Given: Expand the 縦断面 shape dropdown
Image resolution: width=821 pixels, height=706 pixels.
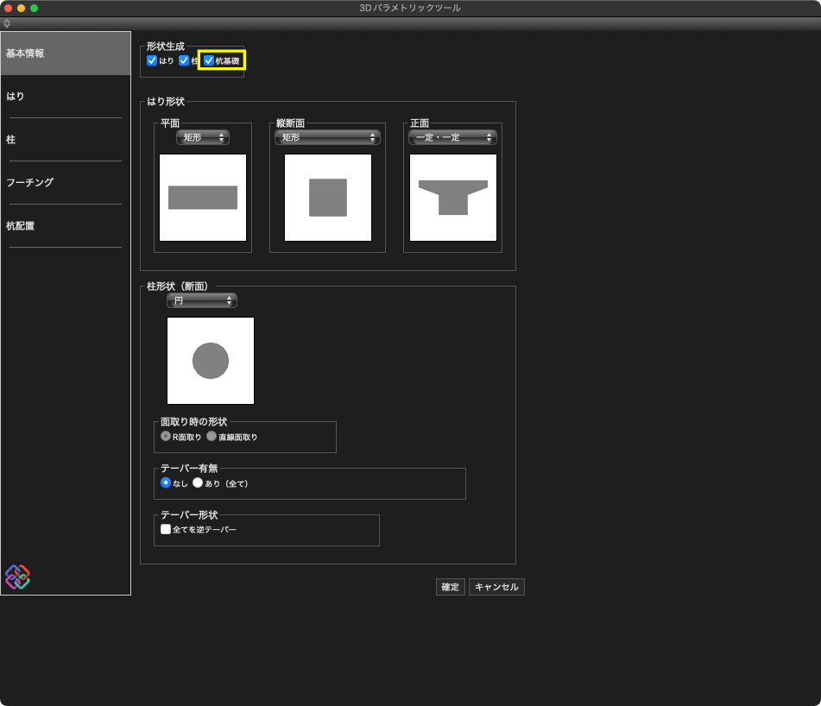Looking at the screenshot, I should tap(327, 137).
